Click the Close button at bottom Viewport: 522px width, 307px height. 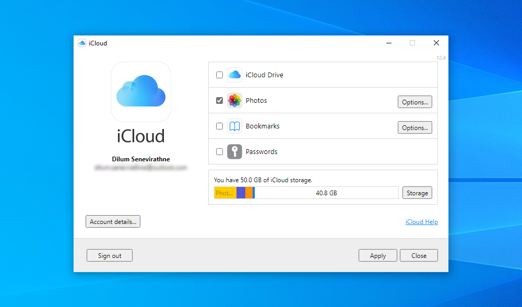coord(419,255)
